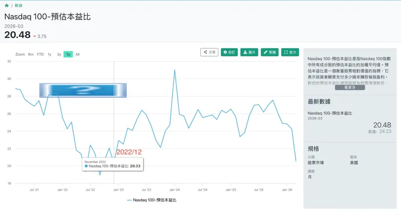401x223 pixels.
Task: Open the 數據 breadcrumb link
Action: click(18, 5)
